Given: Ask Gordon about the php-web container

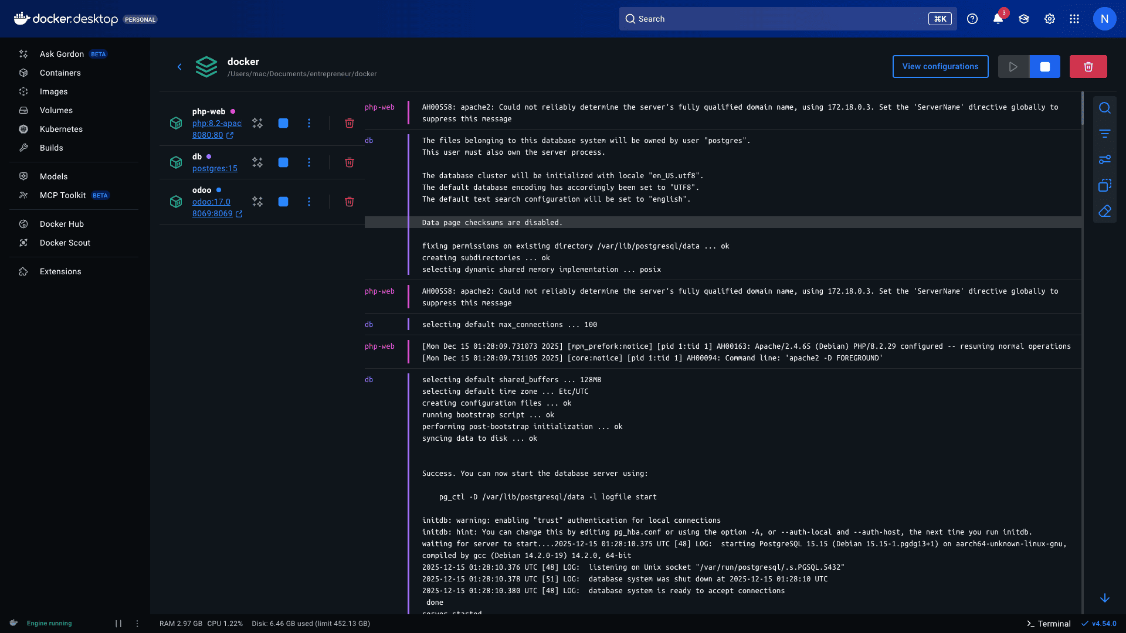Looking at the screenshot, I should coord(257,123).
